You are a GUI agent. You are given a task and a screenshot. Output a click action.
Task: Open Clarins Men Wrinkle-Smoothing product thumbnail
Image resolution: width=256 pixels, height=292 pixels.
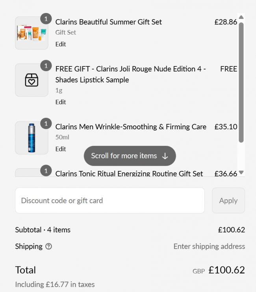32,138
